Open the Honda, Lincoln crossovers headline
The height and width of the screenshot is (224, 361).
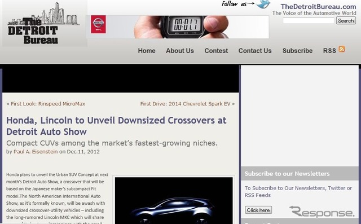(x=116, y=126)
